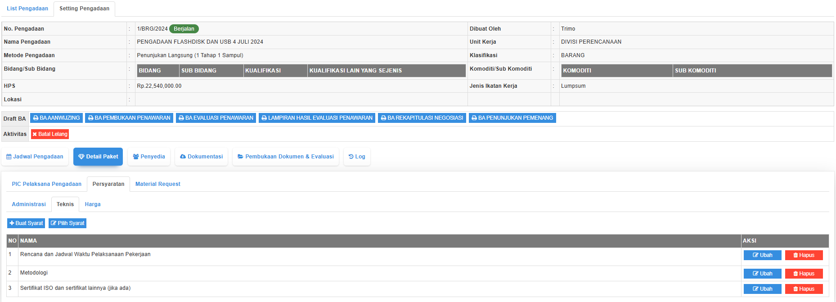
Task: Switch to List Pengadaan tab
Action: point(27,9)
